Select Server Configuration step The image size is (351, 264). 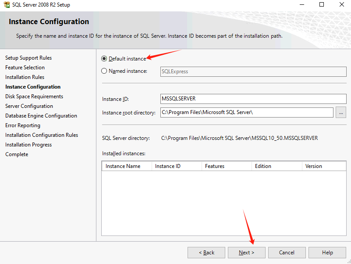click(29, 106)
